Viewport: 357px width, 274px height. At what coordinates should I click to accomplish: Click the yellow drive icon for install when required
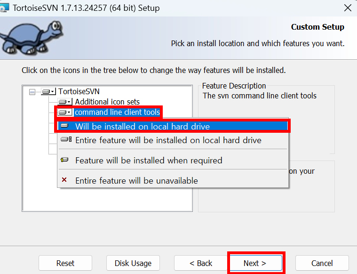coord(64,160)
